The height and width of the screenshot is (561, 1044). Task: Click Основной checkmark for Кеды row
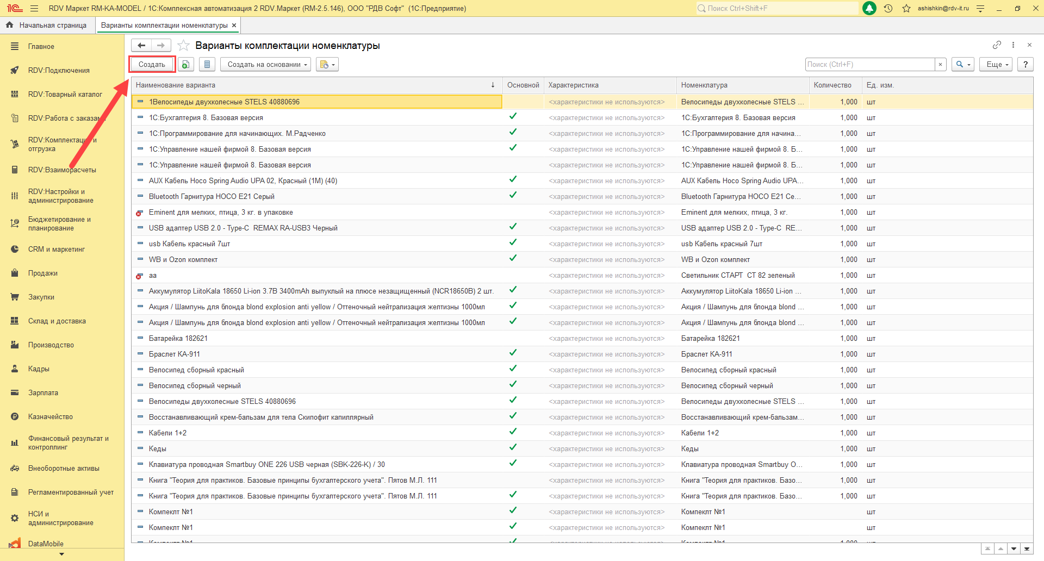coord(513,447)
